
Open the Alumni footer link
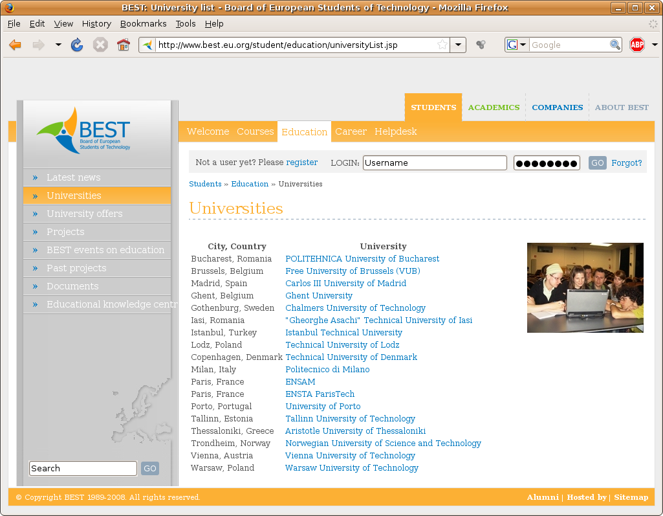pyautogui.click(x=543, y=497)
